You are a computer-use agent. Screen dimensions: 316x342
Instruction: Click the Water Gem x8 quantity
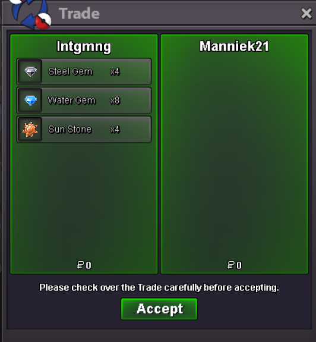pyautogui.click(x=115, y=101)
